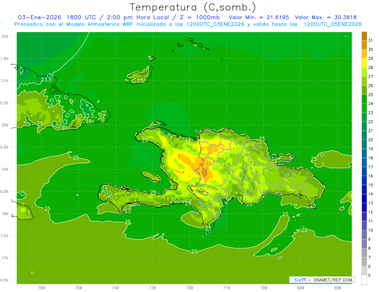Click the lower "23.5" contour label over eastern Cuba
The image size is (379, 292).
(89, 116)
